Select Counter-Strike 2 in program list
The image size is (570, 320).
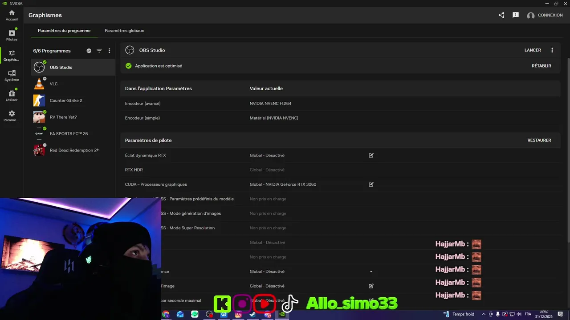tap(73, 100)
